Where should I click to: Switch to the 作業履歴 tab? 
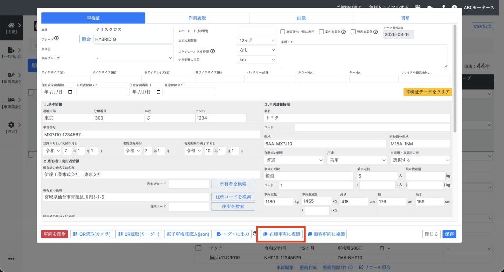197,18
